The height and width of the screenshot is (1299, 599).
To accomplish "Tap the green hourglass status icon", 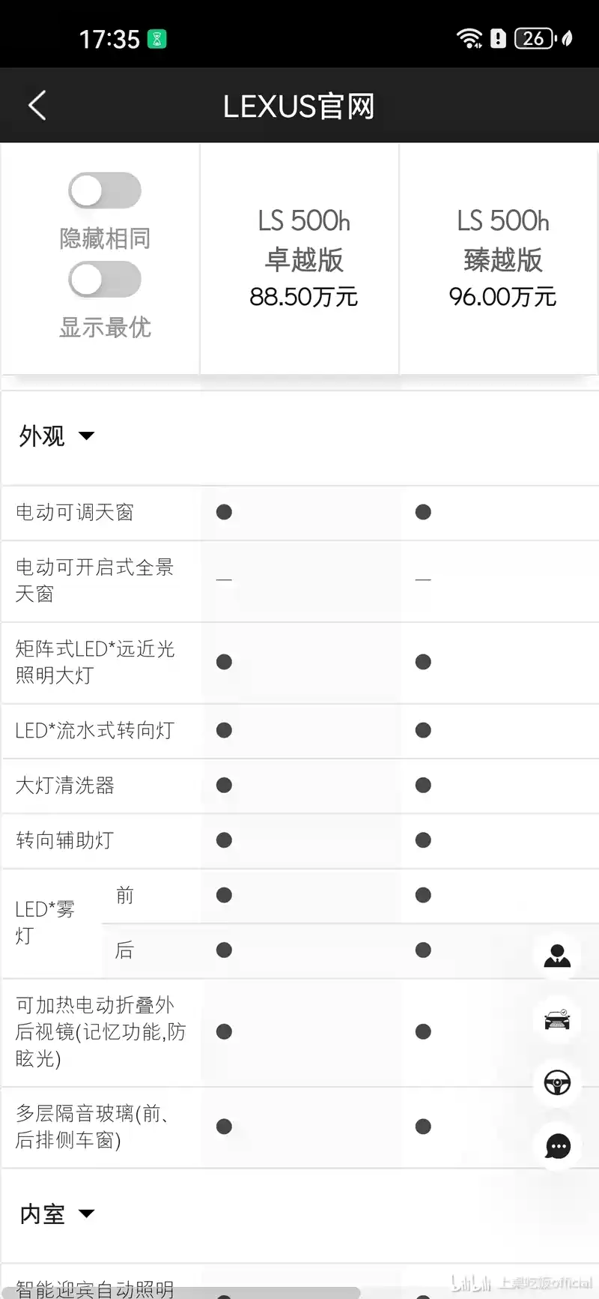I will pos(157,39).
